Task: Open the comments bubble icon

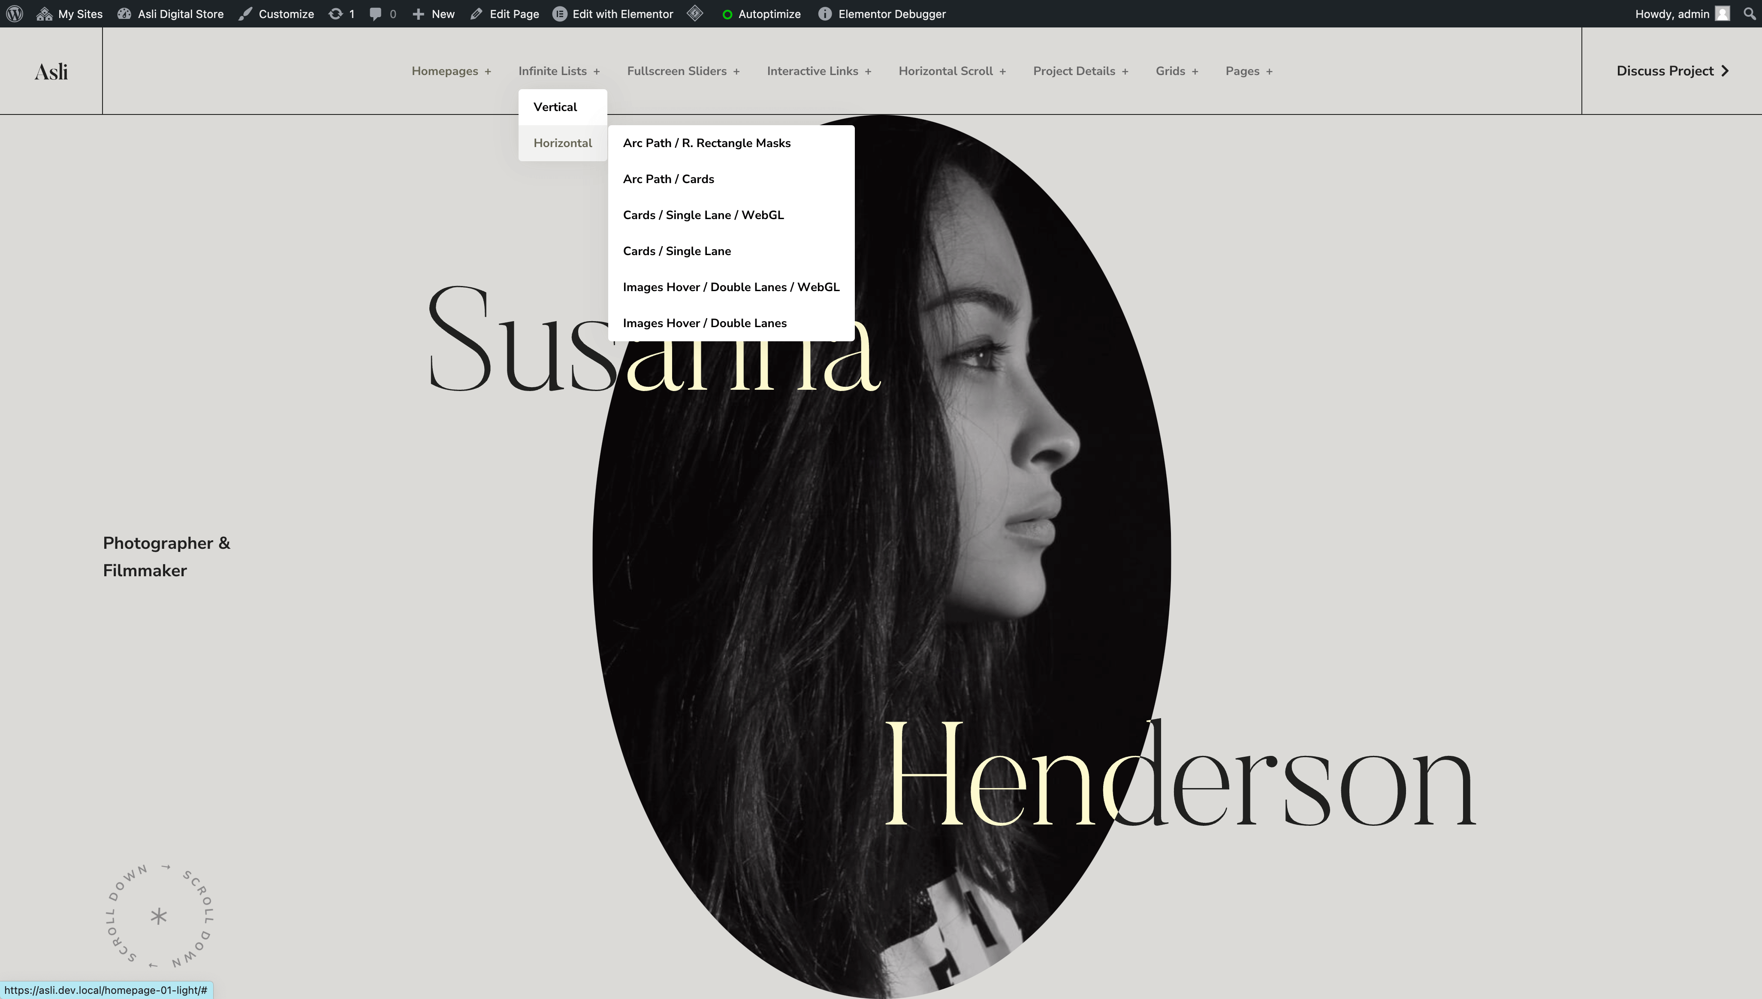Action: tap(375, 14)
